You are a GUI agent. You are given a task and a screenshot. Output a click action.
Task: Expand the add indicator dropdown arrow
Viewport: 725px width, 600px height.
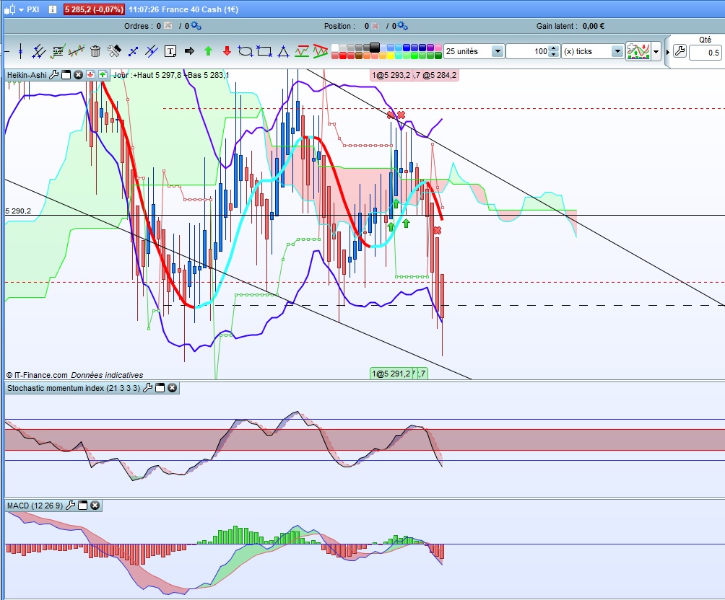pyautogui.click(x=656, y=52)
